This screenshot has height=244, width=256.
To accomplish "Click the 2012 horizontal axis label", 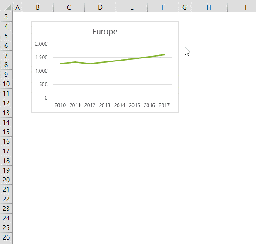I will (x=90, y=105).
